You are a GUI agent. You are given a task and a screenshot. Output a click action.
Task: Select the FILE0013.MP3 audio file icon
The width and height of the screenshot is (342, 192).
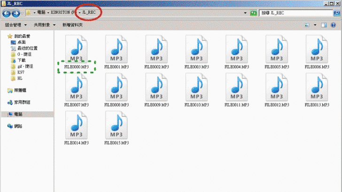pos(317,87)
